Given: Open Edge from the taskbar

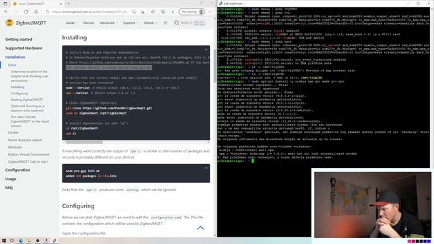Looking at the screenshot, I should [21, 241].
